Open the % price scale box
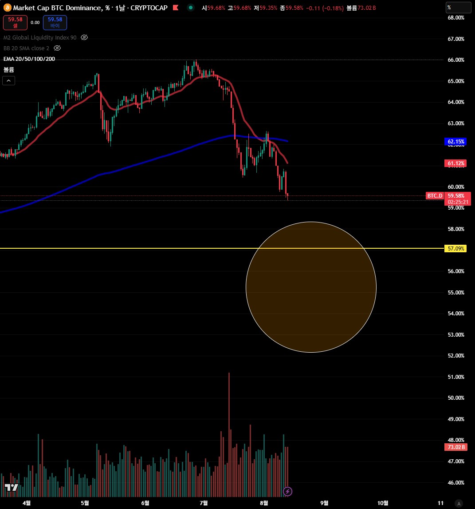 pos(459,8)
